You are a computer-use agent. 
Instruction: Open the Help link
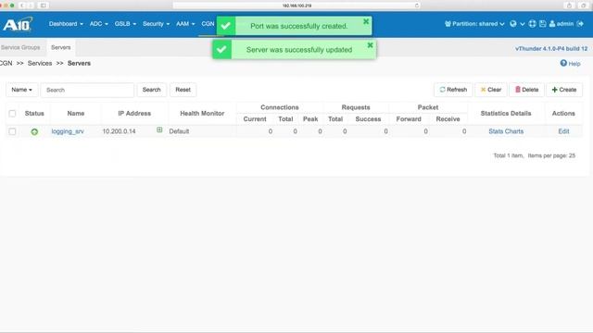(x=571, y=64)
